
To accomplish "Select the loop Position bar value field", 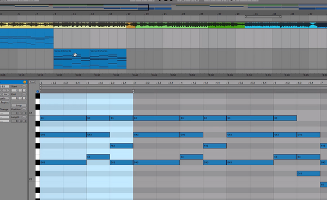I will click(14, 113).
